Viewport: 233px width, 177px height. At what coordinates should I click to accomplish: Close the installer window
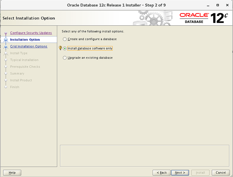click(227, 5)
